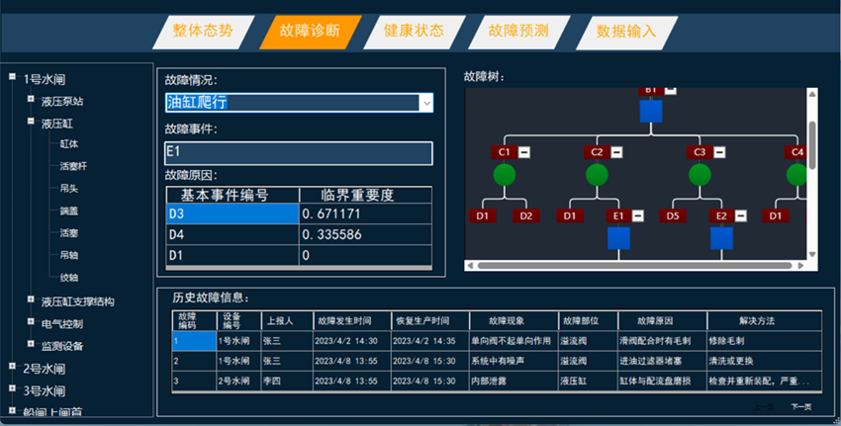This screenshot has width=841, height=426.
Task: Select fault tree node D2
Action: (x=525, y=215)
